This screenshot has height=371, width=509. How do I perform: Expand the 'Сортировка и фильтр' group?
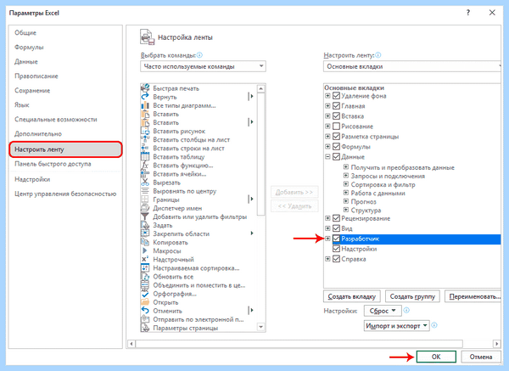pos(346,184)
